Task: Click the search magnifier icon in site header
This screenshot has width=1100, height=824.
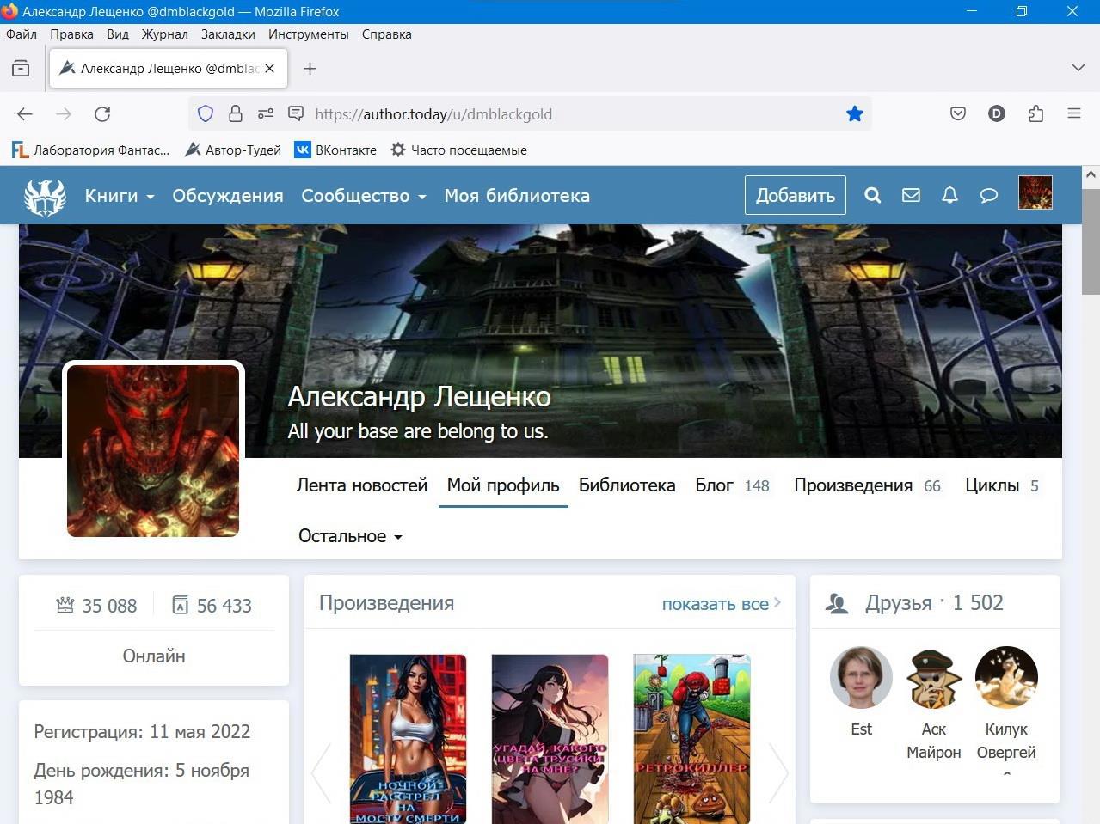Action: (x=872, y=196)
